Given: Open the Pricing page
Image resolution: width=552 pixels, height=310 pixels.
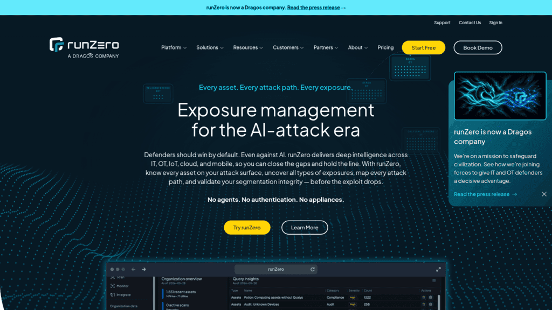Looking at the screenshot, I should click(385, 47).
